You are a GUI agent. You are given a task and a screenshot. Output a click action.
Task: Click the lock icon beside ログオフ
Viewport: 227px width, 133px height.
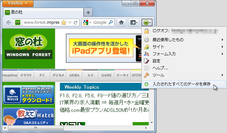coord(147,31)
